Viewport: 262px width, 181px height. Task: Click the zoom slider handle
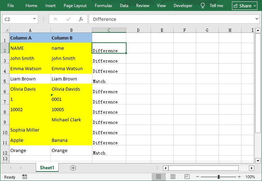click(219, 177)
